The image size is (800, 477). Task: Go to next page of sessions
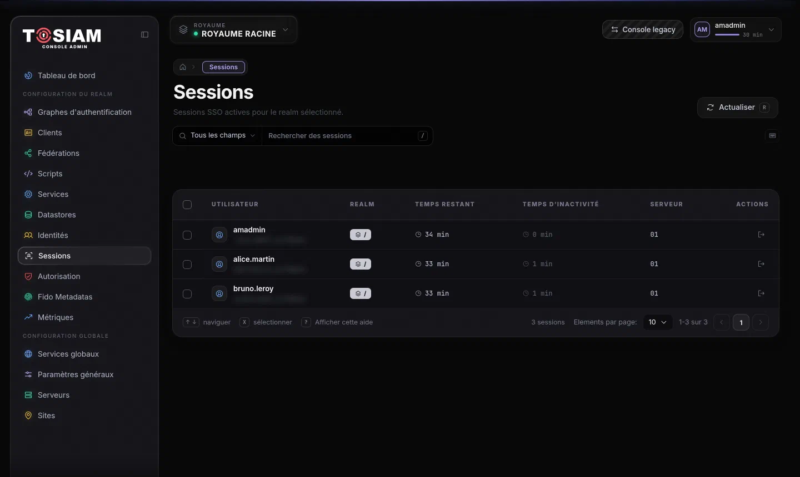761,322
